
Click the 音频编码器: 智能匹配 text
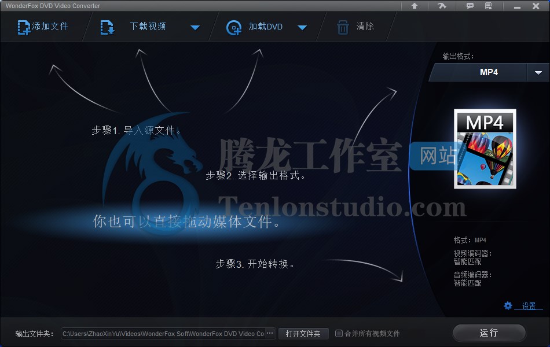472,279
